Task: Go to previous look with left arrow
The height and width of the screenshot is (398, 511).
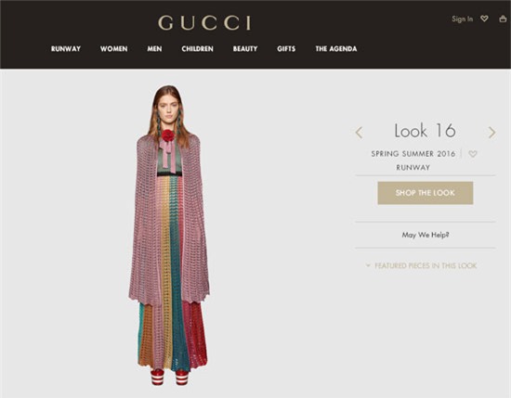Action: pyautogui.click(x=359, y=133)
